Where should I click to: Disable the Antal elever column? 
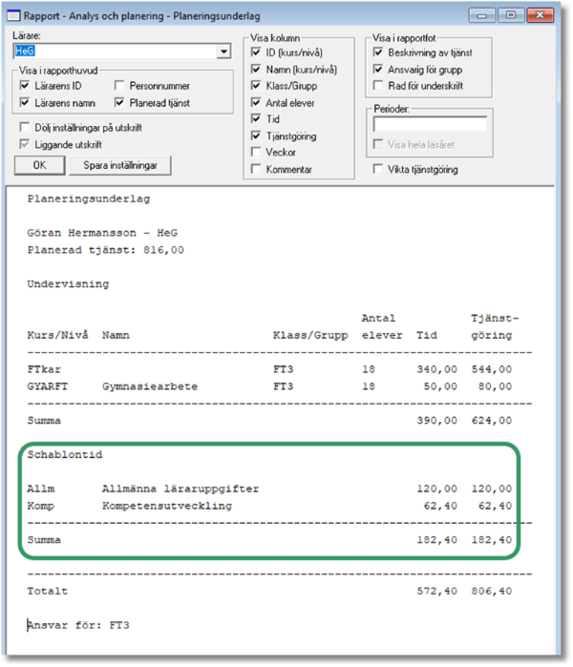(x=256, y=102)
